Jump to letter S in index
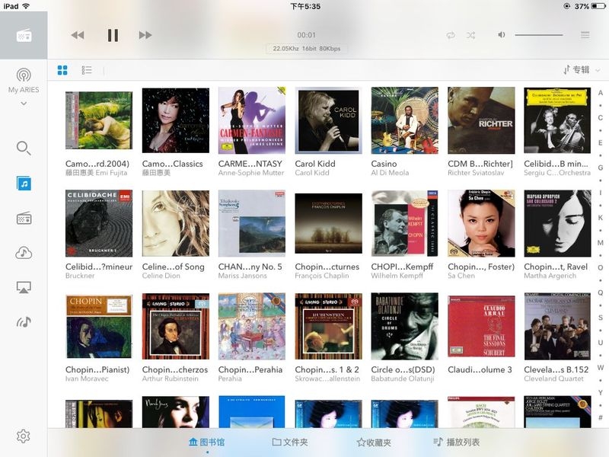 click(601, 318)
